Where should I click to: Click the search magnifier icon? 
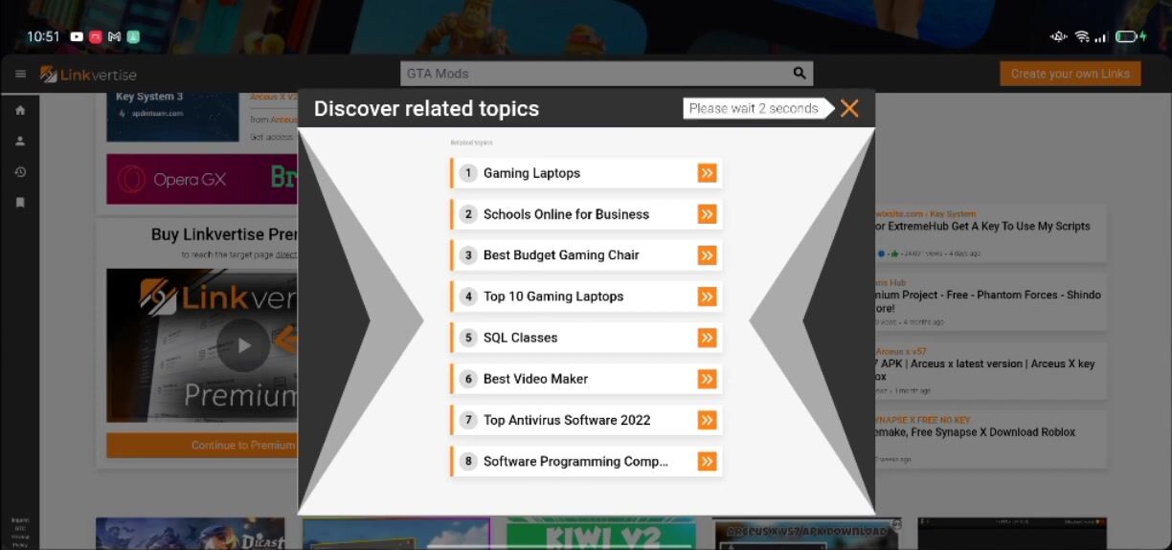800,74
